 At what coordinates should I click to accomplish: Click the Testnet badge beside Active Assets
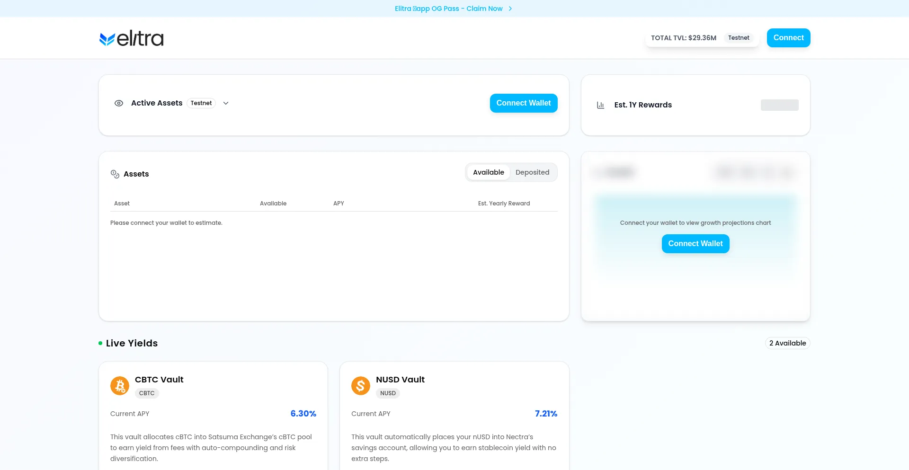click(201, 103)
